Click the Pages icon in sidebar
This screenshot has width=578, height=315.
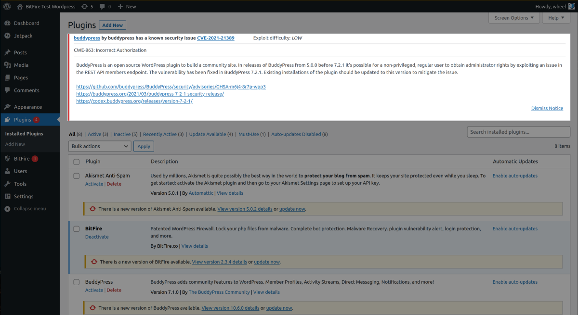(x=7, y=77)
